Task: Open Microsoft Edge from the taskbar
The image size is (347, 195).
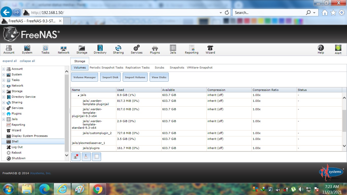Action: pos(44,189)
